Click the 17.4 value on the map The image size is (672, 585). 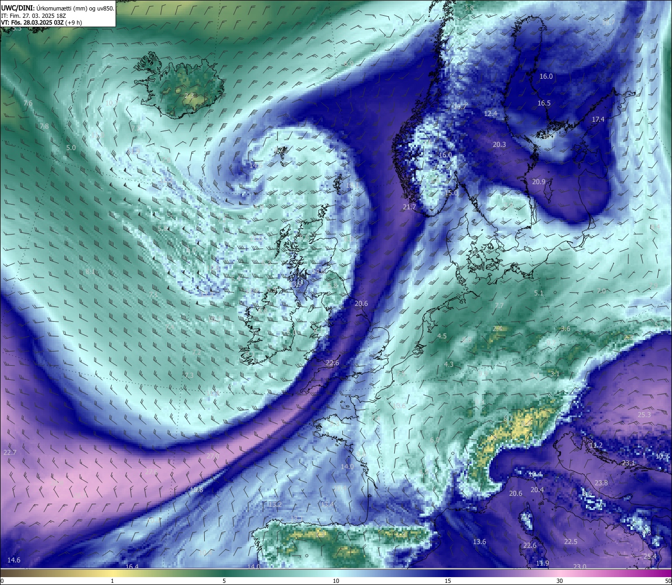click(x=598, y=119)
